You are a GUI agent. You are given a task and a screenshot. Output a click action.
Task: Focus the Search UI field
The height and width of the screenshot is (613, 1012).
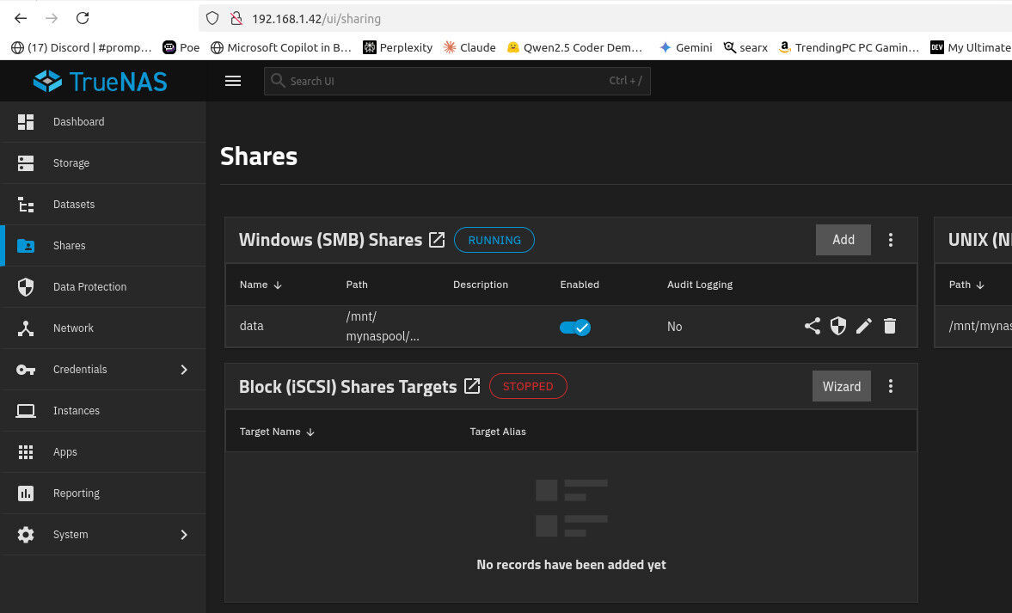tap(447, 81)
